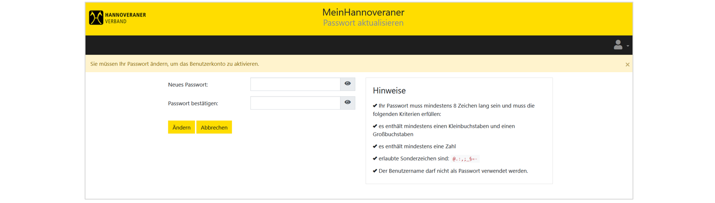Dismiss the yellow password change notice
Viewport: 715px width, 203px height.
(x=627, y=64)
